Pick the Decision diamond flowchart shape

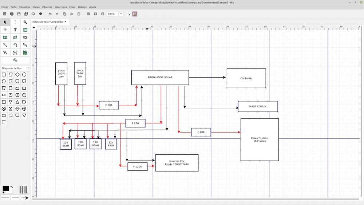pyautogui.click(x=17, y=75)
